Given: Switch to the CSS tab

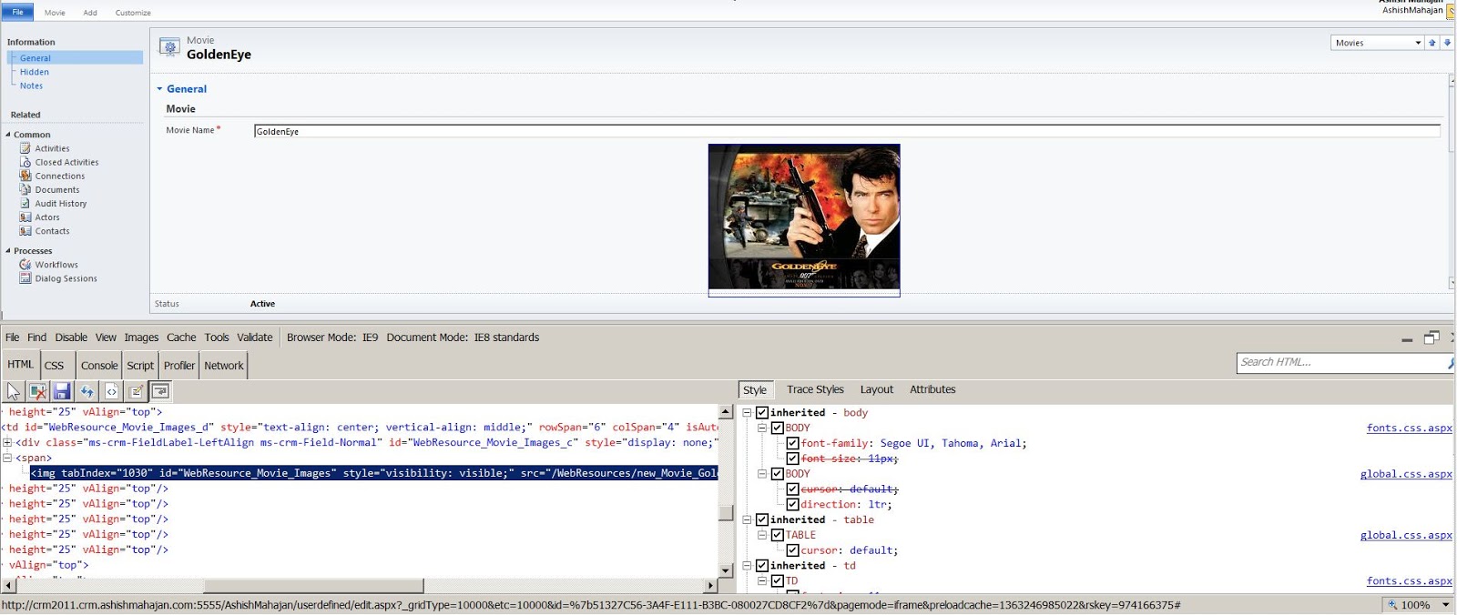Looking at the screenshot, I should coord(55,366).
